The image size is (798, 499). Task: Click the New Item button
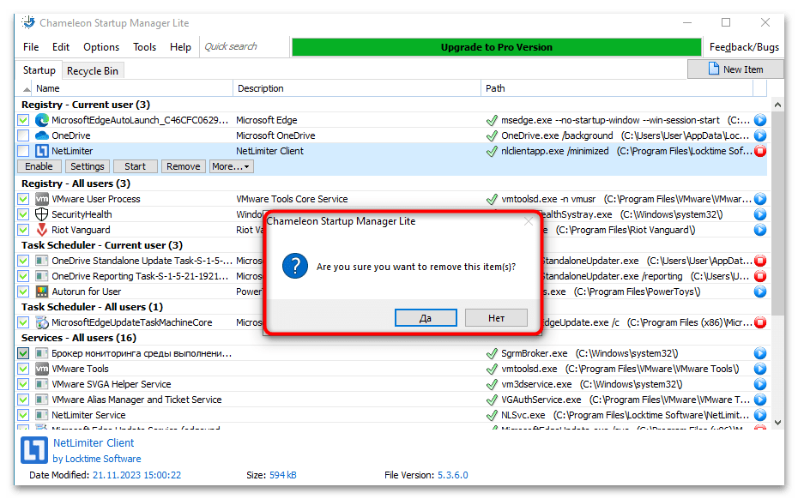pyautogui.click(x=735, y=69)
